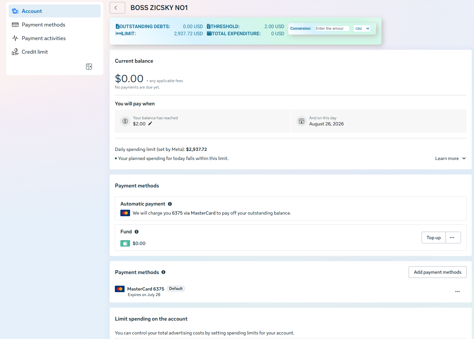474x339 pixels.
Task: Click the 'Current balance' heading
Action: [x=134, y=61]
